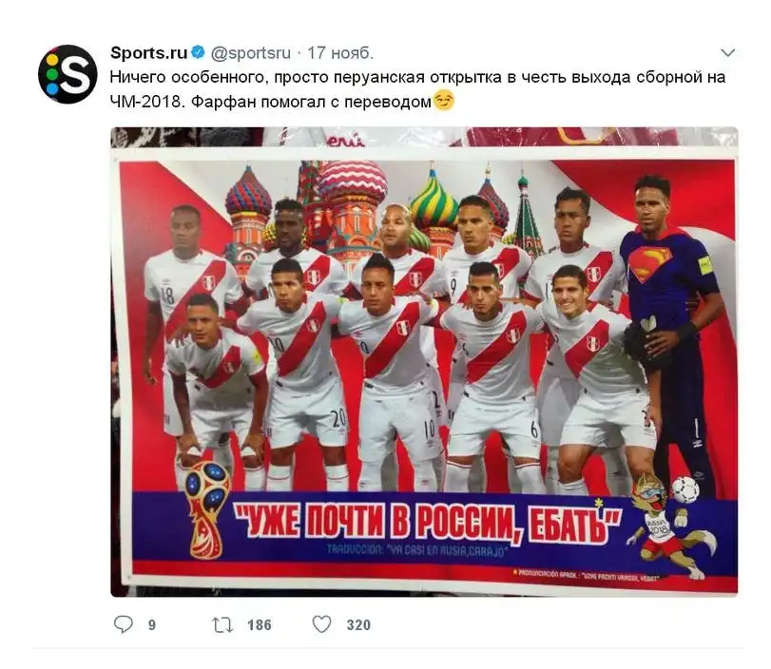771x669 pixels.
Task: Open the tweet via "17 нояб." timestamp
Action: (x=340, y=51)
